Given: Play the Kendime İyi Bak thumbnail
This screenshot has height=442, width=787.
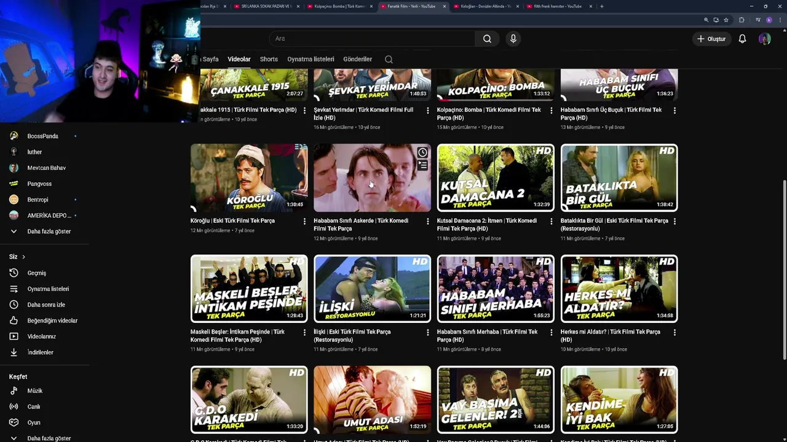Looking at the screenshot, I should 619,400.
